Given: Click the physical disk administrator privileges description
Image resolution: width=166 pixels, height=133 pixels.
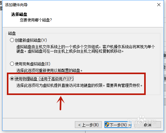Looking at the screenshot, I should 79,85.
